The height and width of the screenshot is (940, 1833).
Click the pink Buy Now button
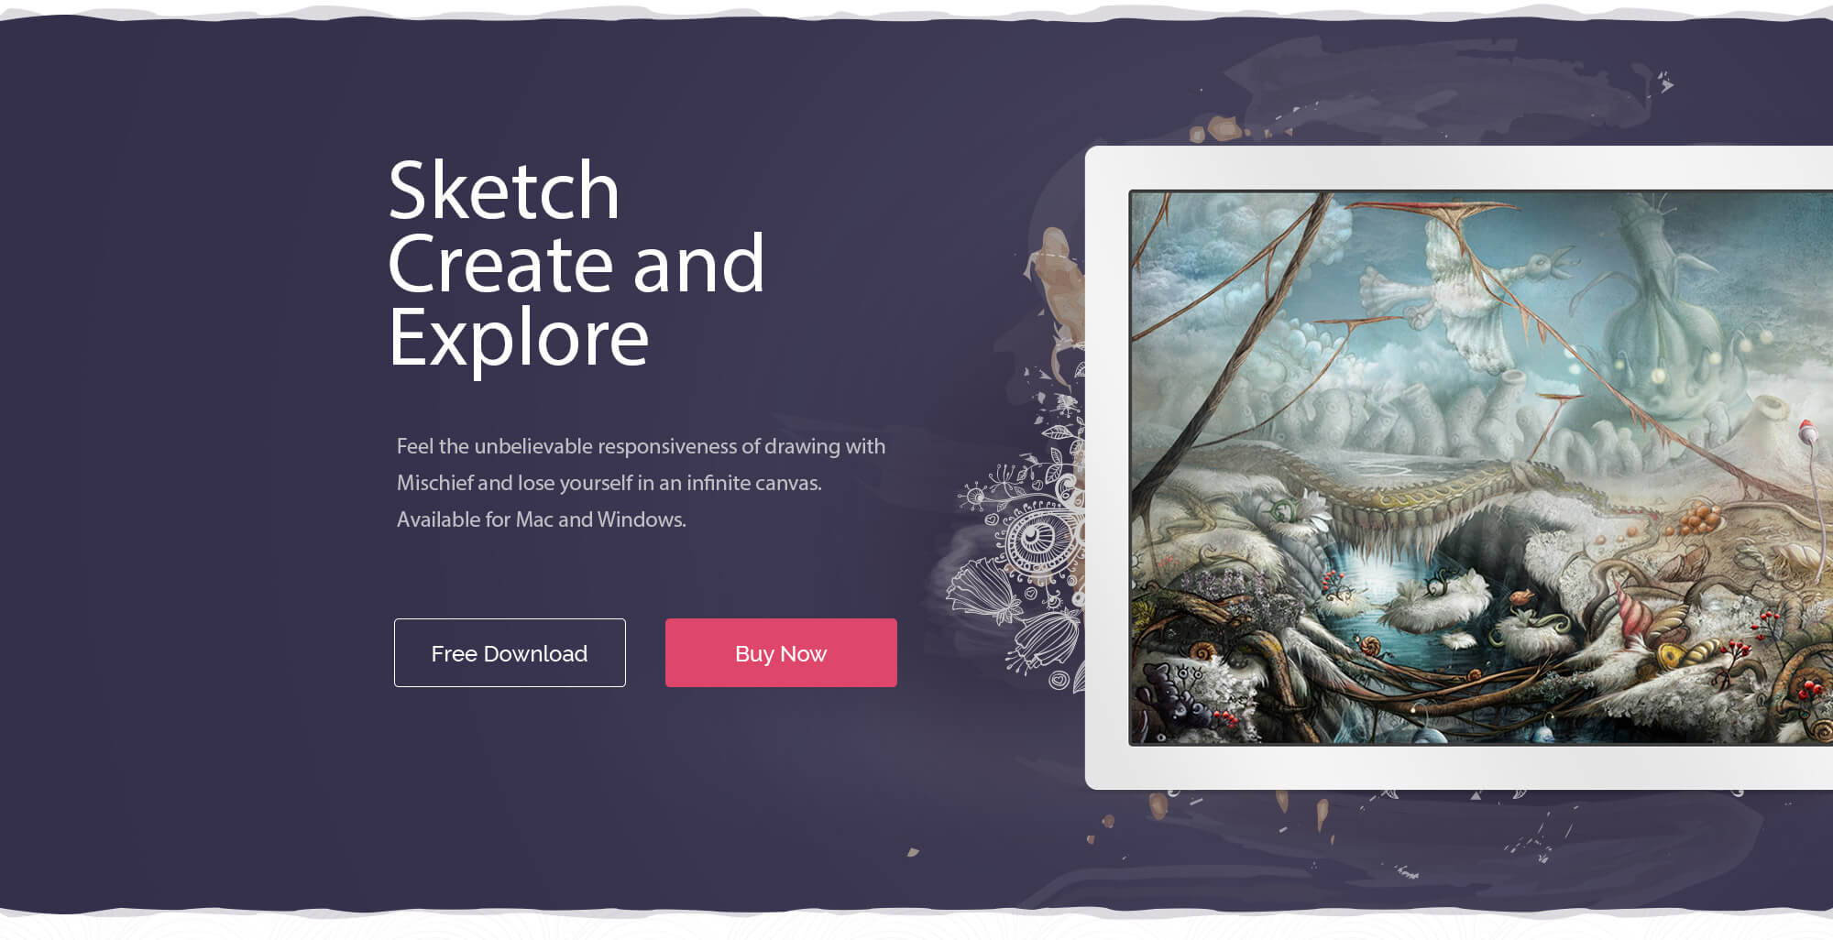tap(781, 652)
